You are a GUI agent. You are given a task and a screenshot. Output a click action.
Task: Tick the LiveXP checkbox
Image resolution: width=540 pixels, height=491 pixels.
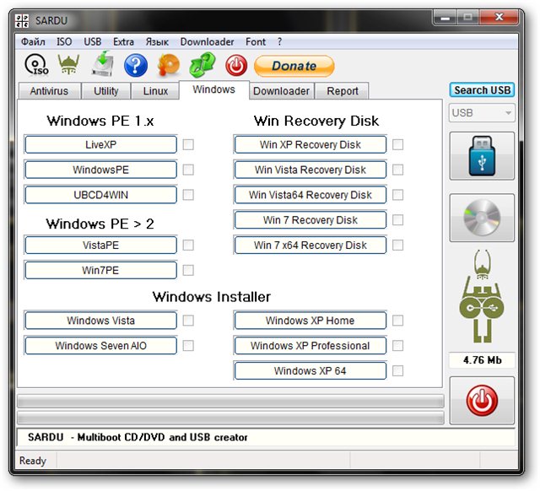coord(188,144)
